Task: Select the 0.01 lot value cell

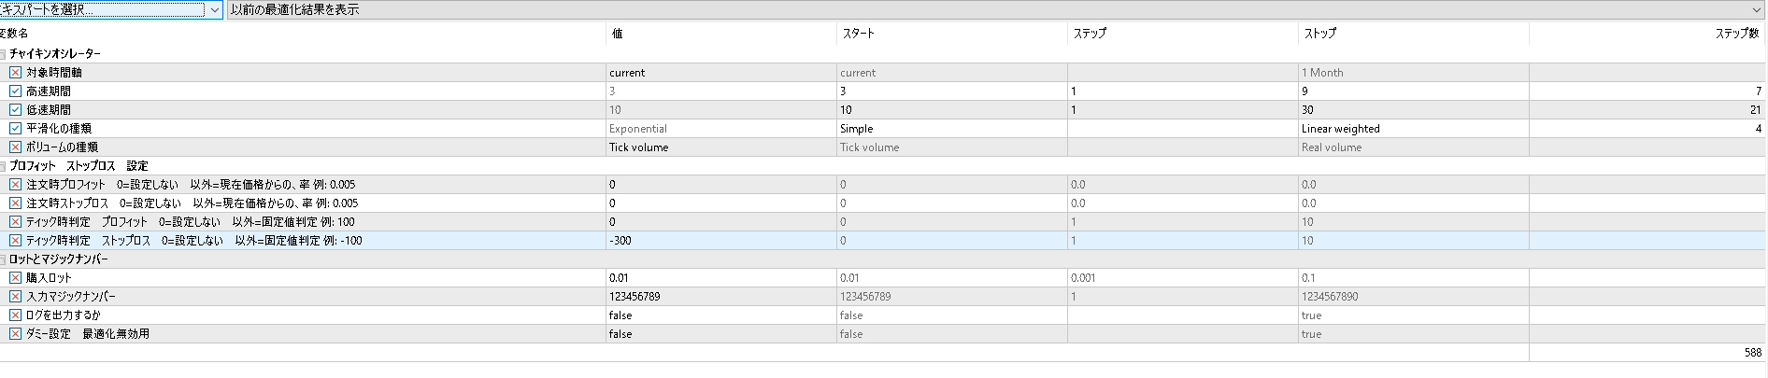Action: point(721,278)
